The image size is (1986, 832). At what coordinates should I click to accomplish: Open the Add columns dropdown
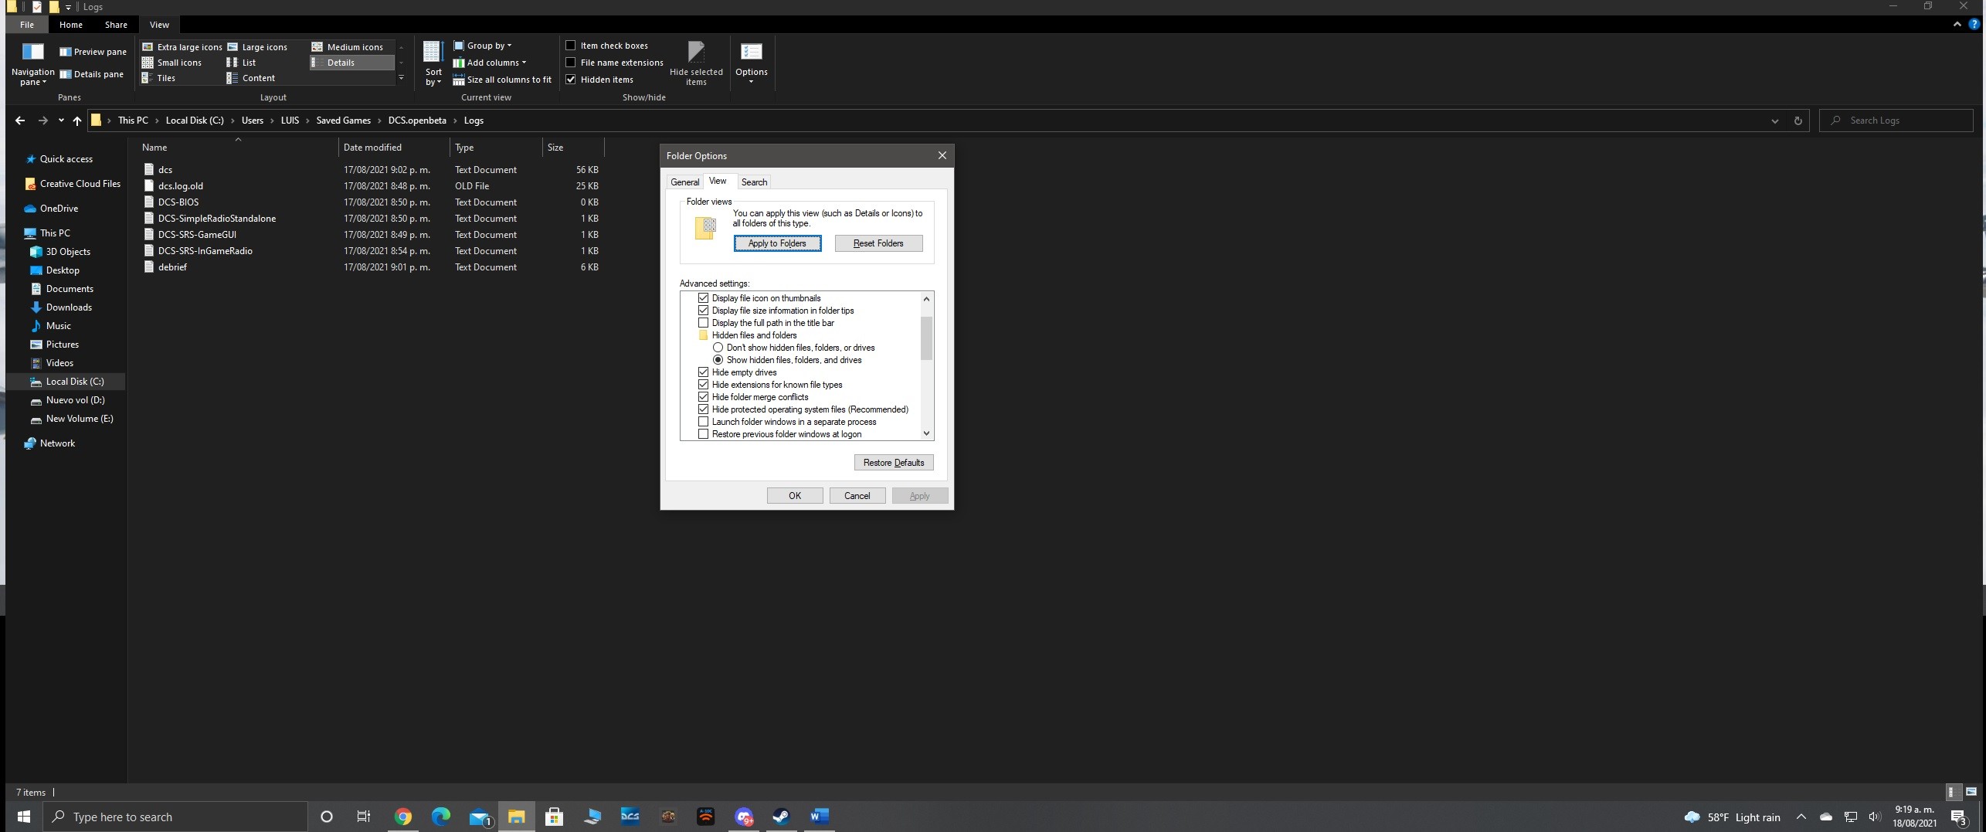click(x=490, y=63)
